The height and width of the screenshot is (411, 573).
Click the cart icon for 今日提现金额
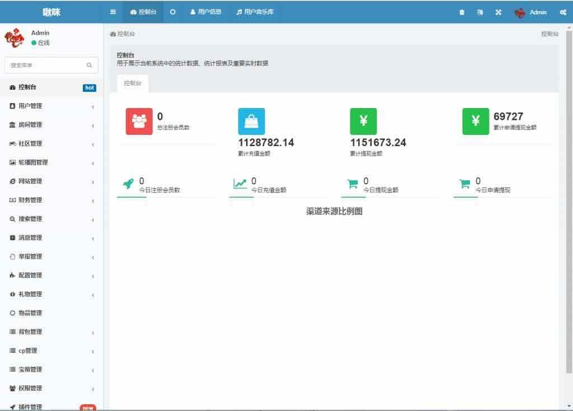(353, 184)
